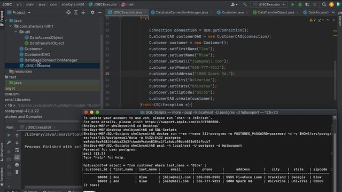342x192 pixels.
Task: Click JDBCExecutor breadcrumb in navigation bar
Action: 103,4
